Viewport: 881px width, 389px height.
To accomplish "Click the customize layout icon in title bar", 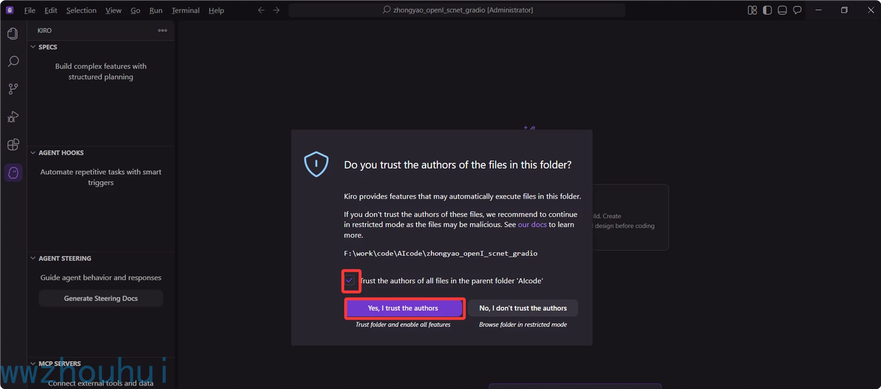I will tap(752, 10).
